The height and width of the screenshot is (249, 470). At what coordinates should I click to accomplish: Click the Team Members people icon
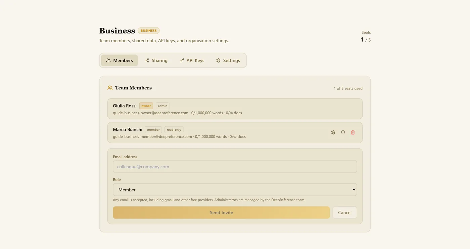(110, 88)
